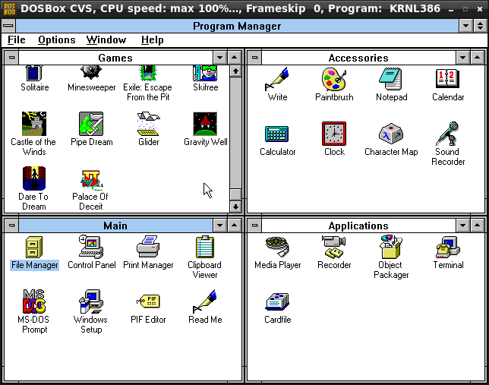Select the Palace Of Deceit icon
489x385 pixels.
pyautogui.click(x=91, y=179)
